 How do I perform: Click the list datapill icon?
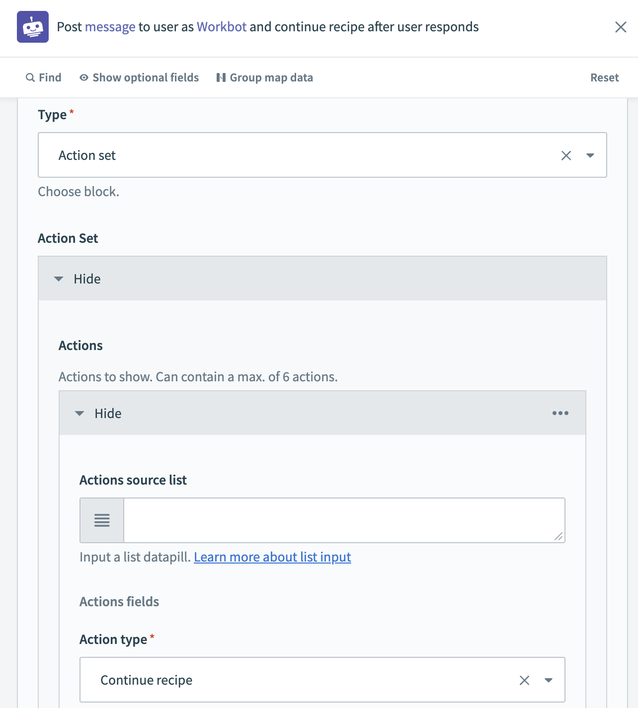(x=102, y=520)
